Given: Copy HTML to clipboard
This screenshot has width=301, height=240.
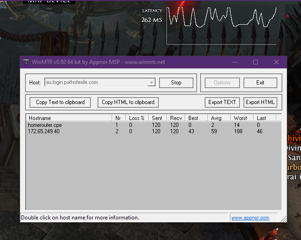Looking at the screenshot, I should click(128, 102).
